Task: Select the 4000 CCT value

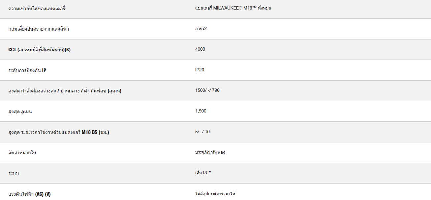Action: (x=200, y=49)
